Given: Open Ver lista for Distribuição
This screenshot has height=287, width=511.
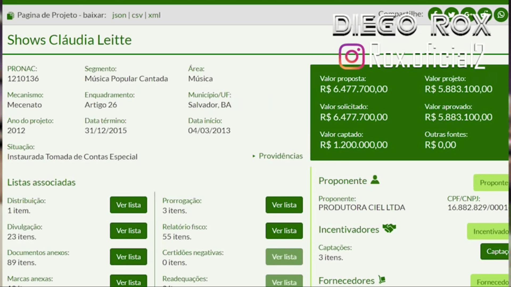Looking at the screenshot, I should (128, 205).
